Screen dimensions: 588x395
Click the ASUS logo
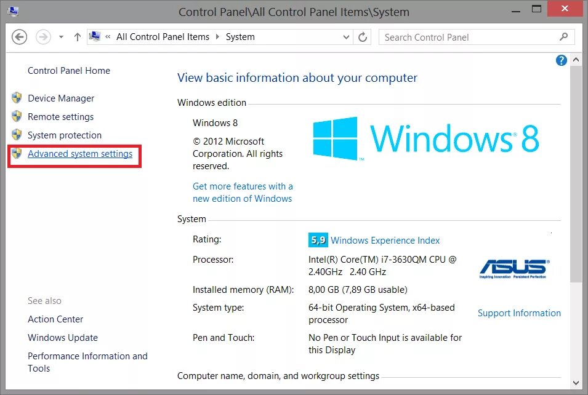514,269
